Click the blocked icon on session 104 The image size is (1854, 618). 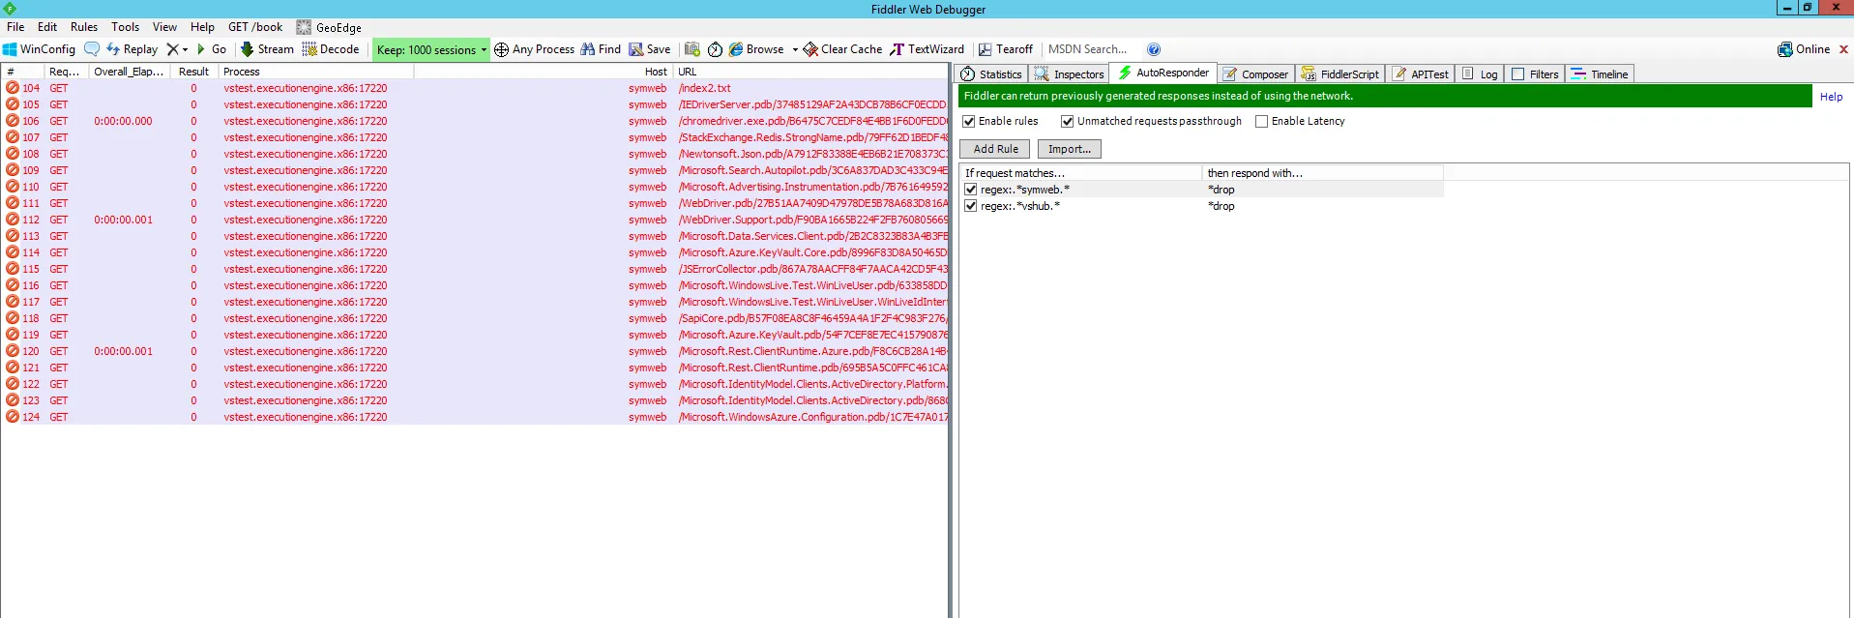coord(13,88)
